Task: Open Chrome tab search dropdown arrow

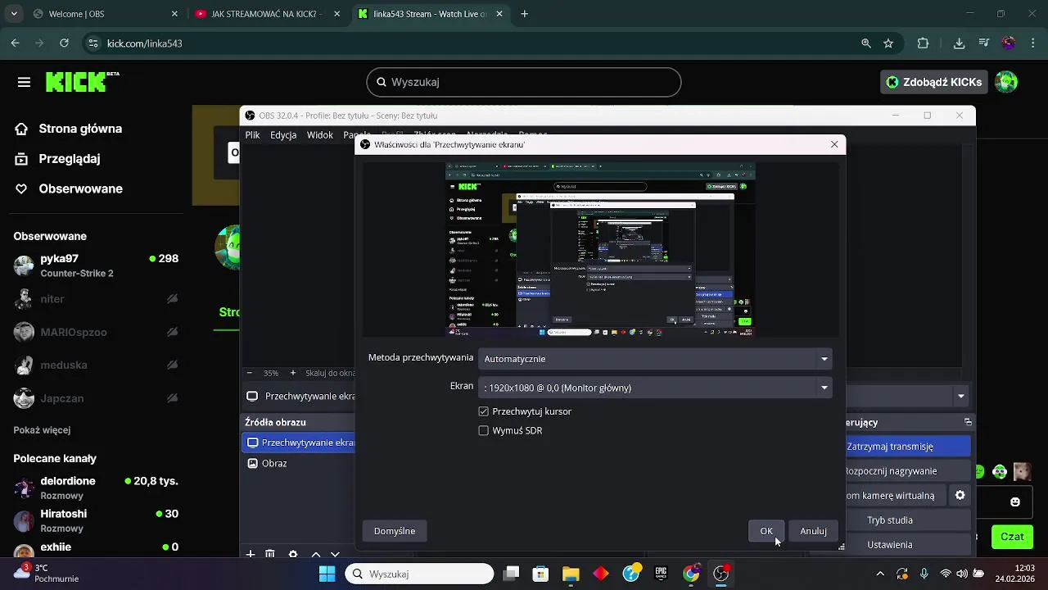Action: pyautogui.click(x=14, y=14)
